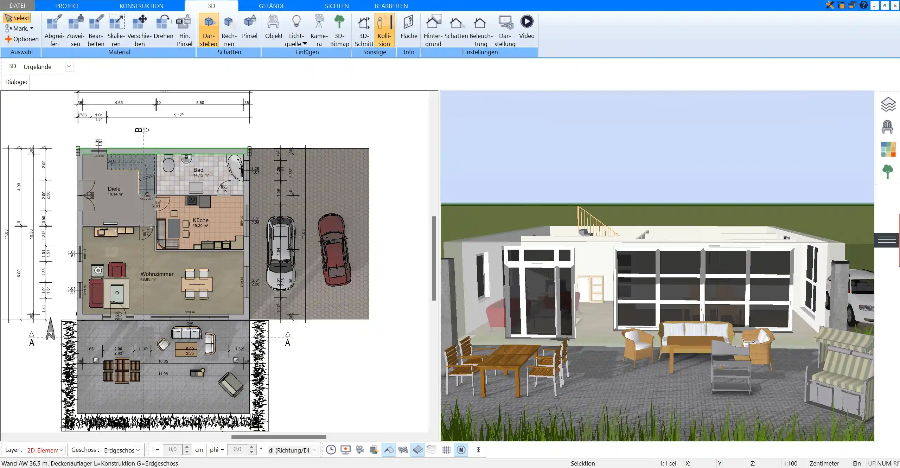This screenshot has width=900, height=468.
Task: Switch to the KONSTRUKTION ribbon tab
Action: click(141, 6)
